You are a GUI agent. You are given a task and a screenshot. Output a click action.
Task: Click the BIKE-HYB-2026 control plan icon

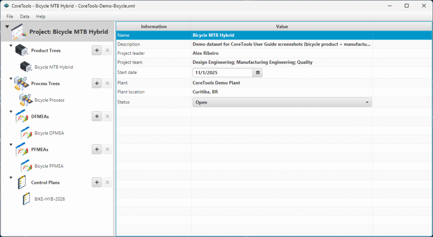click(x=26, y=199)
